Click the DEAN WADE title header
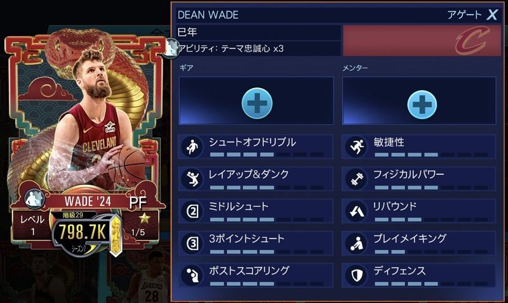Screen dimensions: 508x303 point(208,15)
